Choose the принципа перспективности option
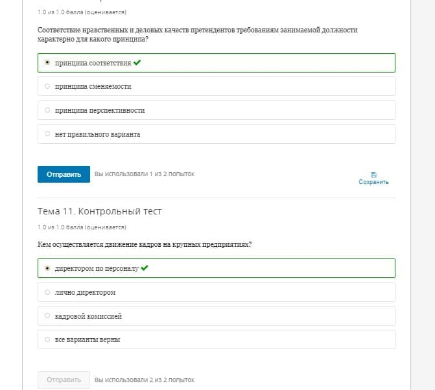The width and height of the screenshot is (435, 390). (x=217, y=110)
